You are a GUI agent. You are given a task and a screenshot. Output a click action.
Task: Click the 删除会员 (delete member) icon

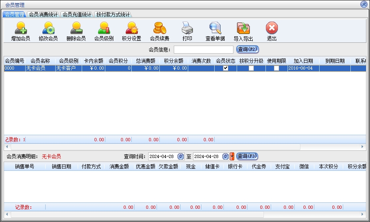tap(76, 29)
